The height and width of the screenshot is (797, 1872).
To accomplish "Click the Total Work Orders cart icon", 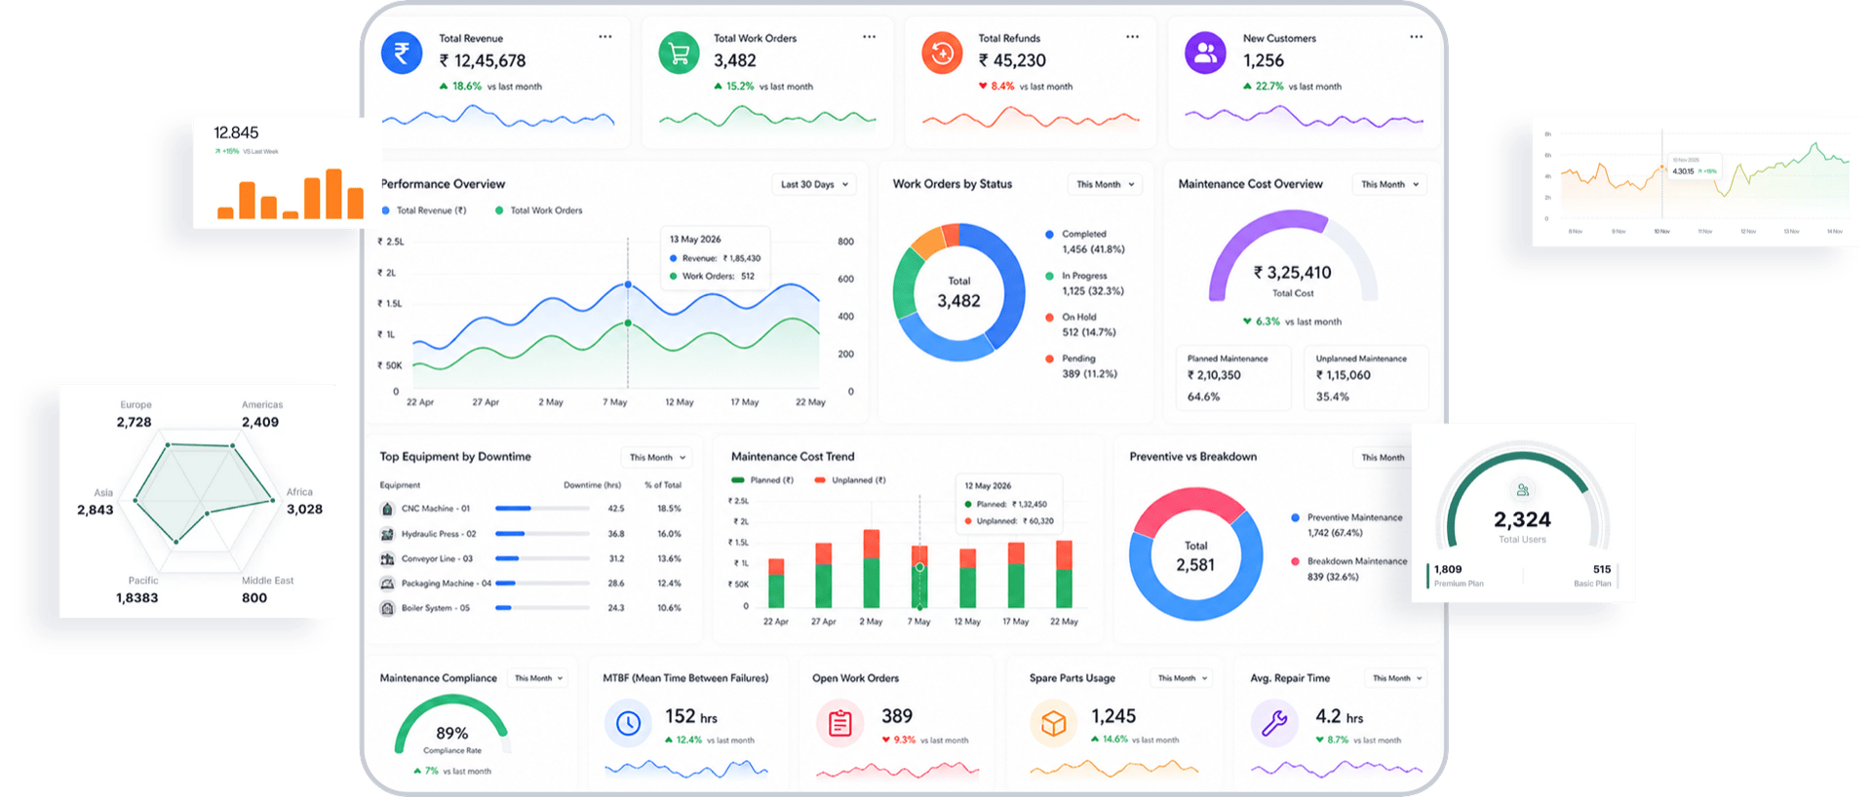I will click(x=680, y=53).
